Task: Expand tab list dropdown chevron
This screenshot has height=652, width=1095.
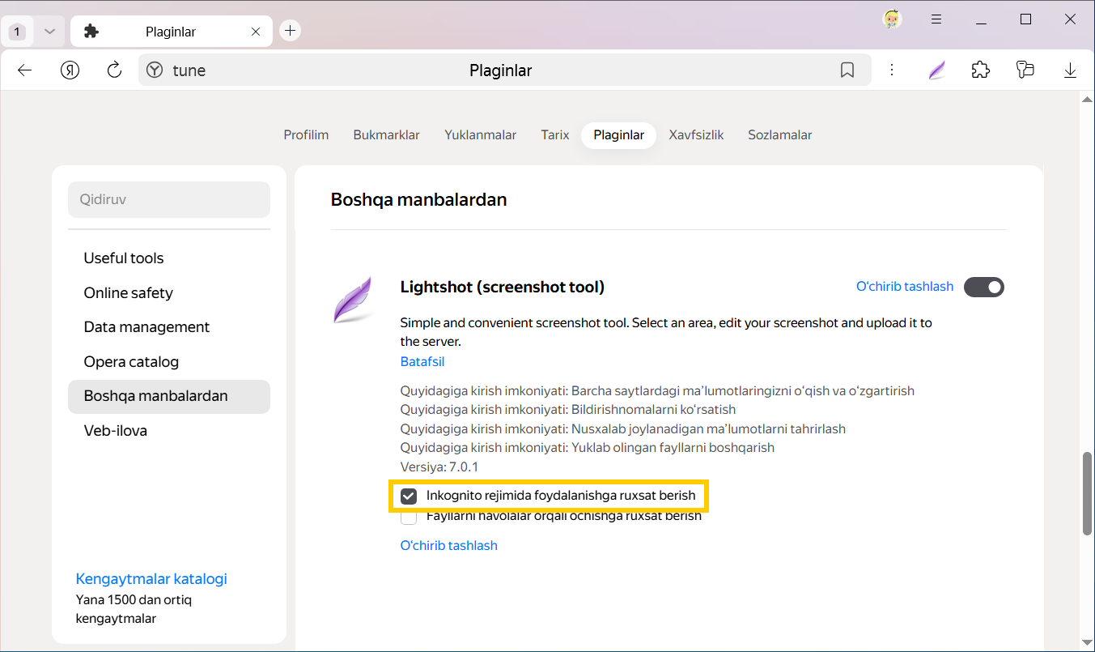Action: (x=49, y=32)
